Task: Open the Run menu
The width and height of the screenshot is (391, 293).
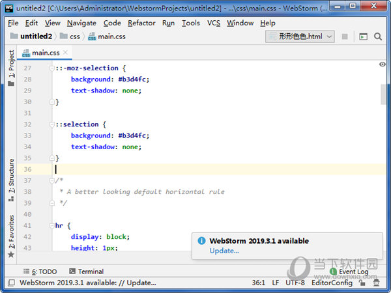Action: point(168,23)
